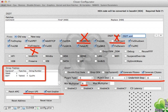Switch to the Graphics tab
168x112 pixels.
[x=51, y=5]
